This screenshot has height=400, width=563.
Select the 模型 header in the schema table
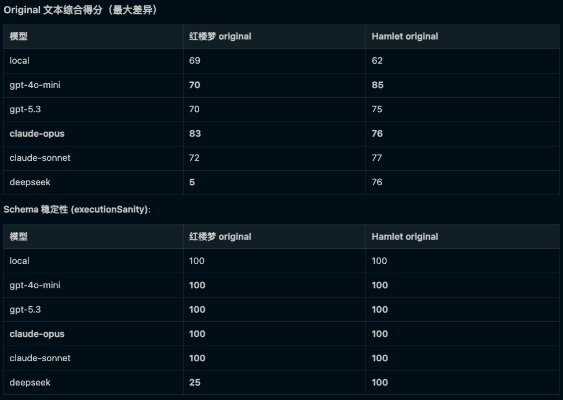[19, 237]
